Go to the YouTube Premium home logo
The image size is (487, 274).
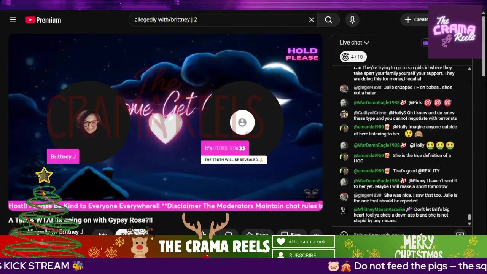(x=43, y=20)
